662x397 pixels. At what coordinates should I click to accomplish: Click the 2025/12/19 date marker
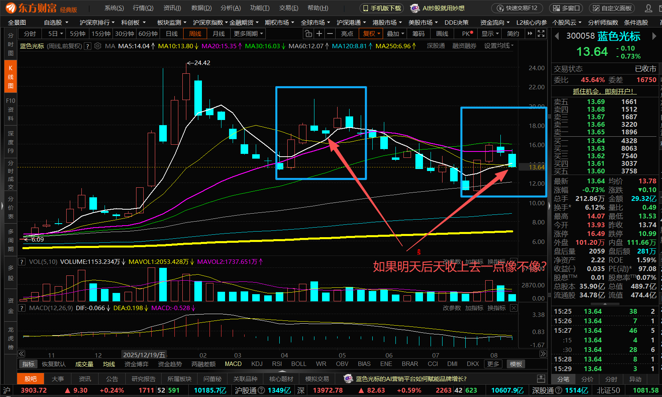coord(144,355)
